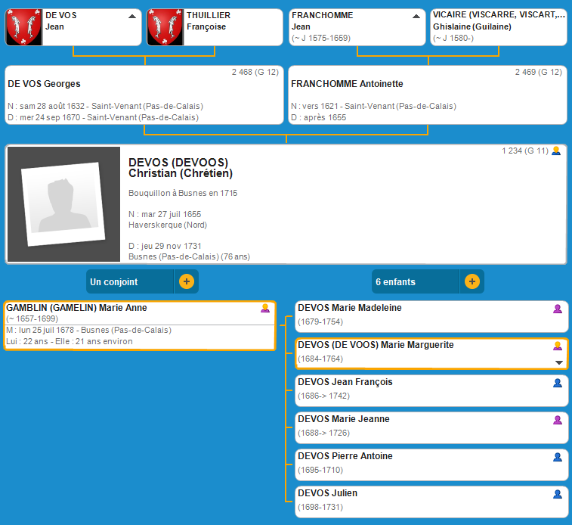This screenshot has height=525, width=572.
Task: Expand ancestors arrow on DE VOS Jean card
Action: click(132, 16)
